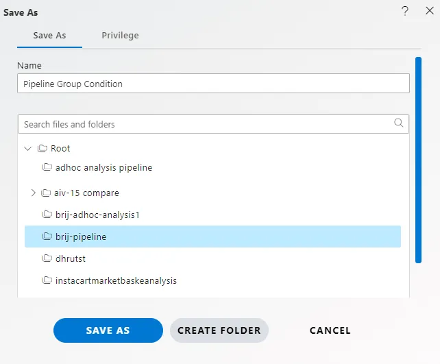The width and height of the screenshot is (440, 364).
Task: Click the aiv-15 compare folder icon
Action: coord(46,193)
